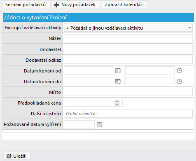This screenshot has width=196, height=161.
Task: Focus Datum konání od time field
Action: pyautogui.click(x=150, y=70)
